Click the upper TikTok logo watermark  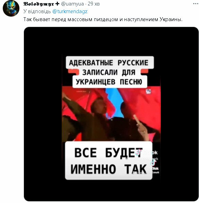tap(138, 153)
